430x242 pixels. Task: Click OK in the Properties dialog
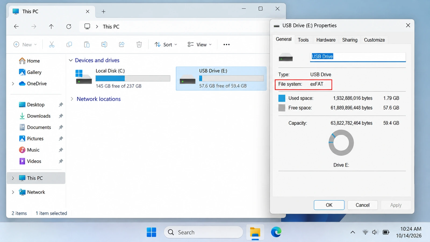point(329,205)
